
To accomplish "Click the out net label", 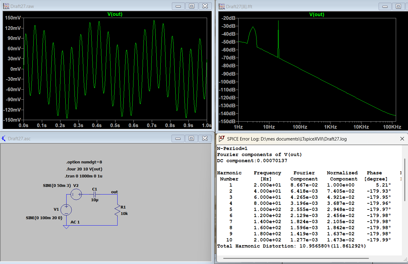I will [115, 192].
